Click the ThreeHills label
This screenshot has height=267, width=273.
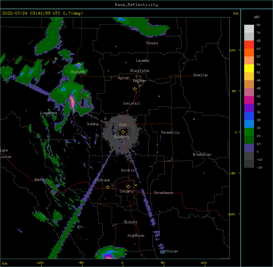[x=170, y=133]
